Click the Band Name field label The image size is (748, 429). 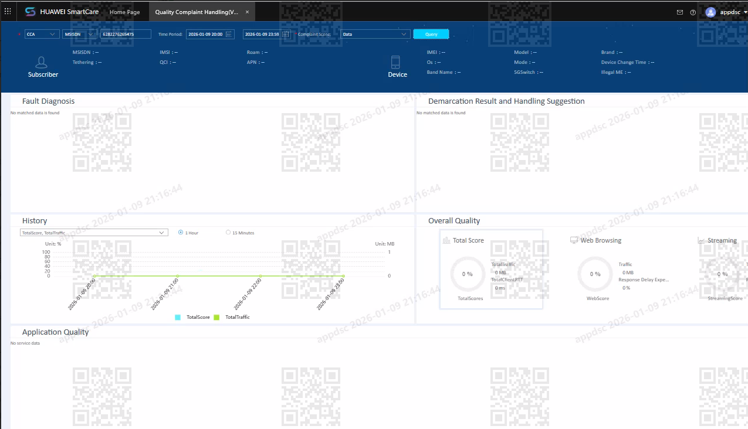click(x=440, y=72)
